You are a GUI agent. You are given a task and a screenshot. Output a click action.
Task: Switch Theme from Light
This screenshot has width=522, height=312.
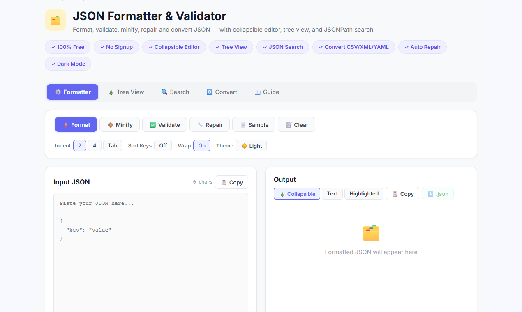point(251,146)
